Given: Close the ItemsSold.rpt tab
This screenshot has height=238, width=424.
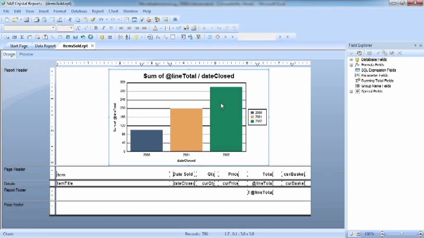Looking at the screenshot, I should pos(92,46).
